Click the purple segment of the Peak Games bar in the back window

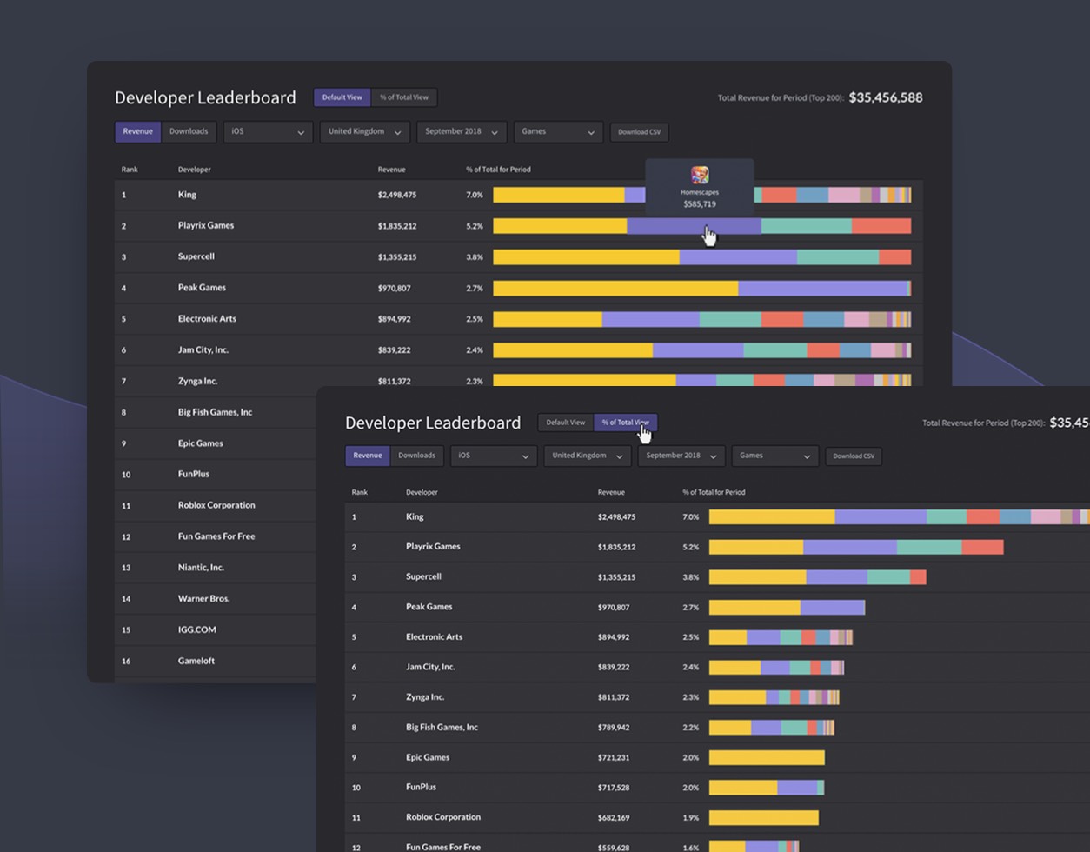tap(822, 288)
